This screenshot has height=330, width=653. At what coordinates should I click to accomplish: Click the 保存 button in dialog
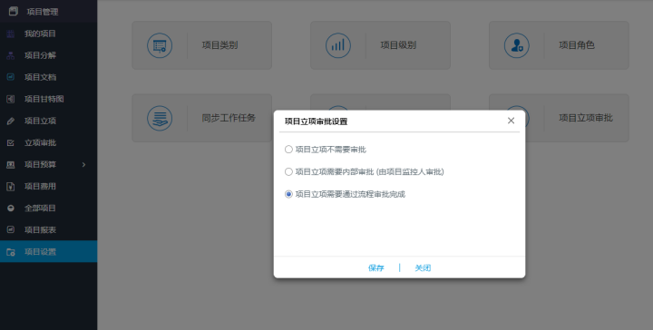376,268
